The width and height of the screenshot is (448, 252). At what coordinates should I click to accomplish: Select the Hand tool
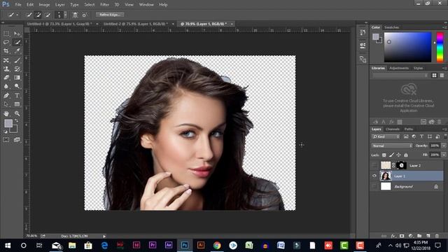click(x=6, y=113)
